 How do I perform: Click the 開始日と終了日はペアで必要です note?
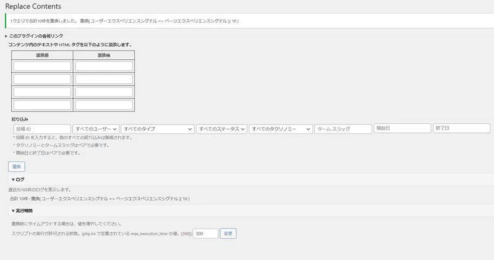[47, 153]
